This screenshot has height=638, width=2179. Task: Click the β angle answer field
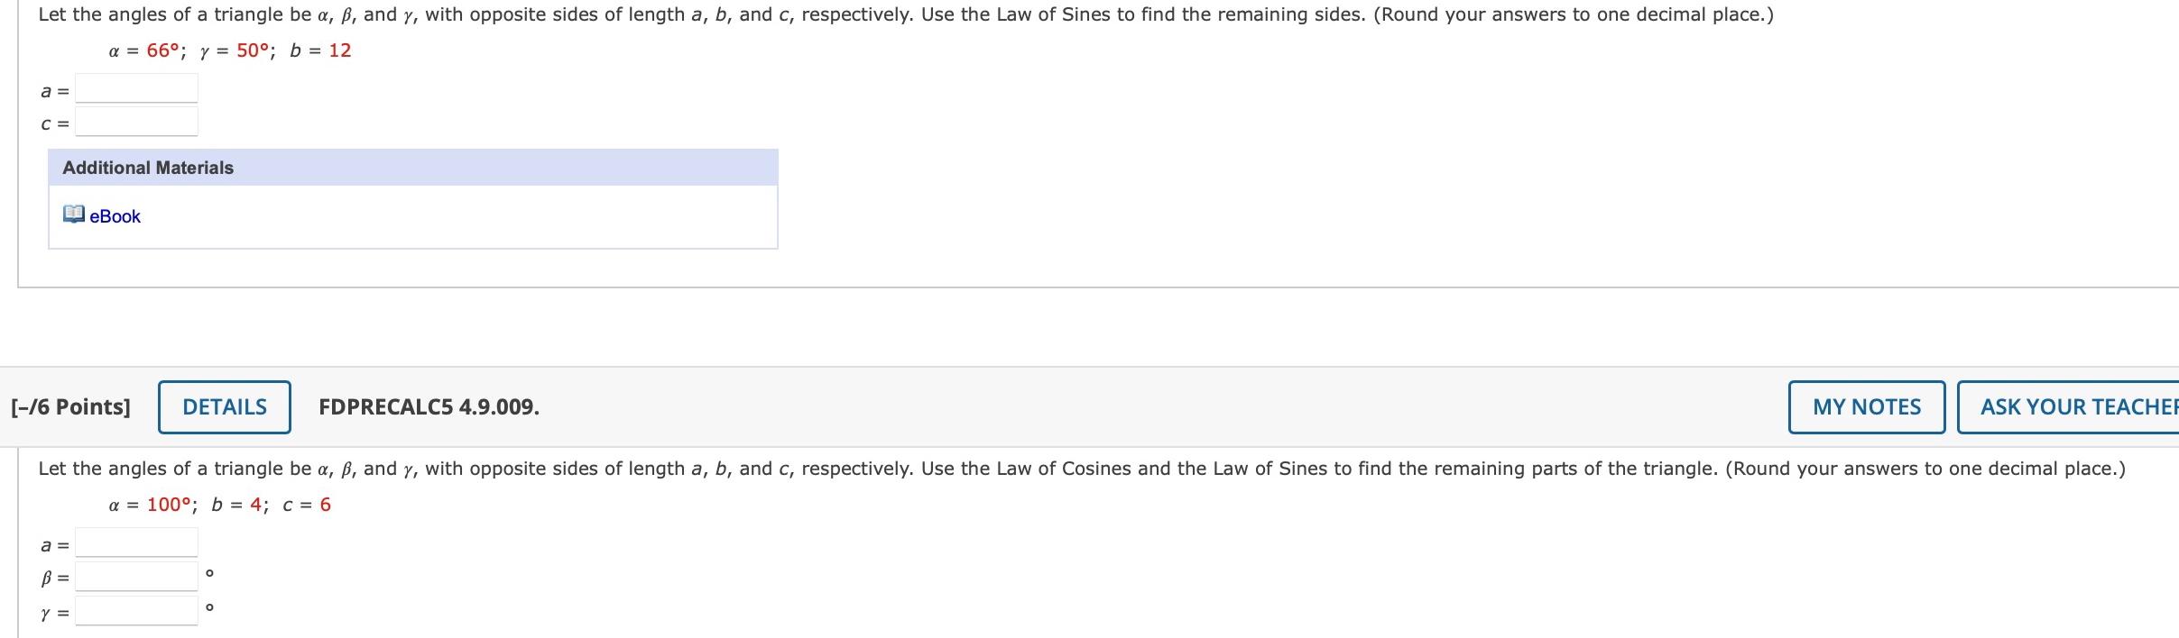[136, 577]
